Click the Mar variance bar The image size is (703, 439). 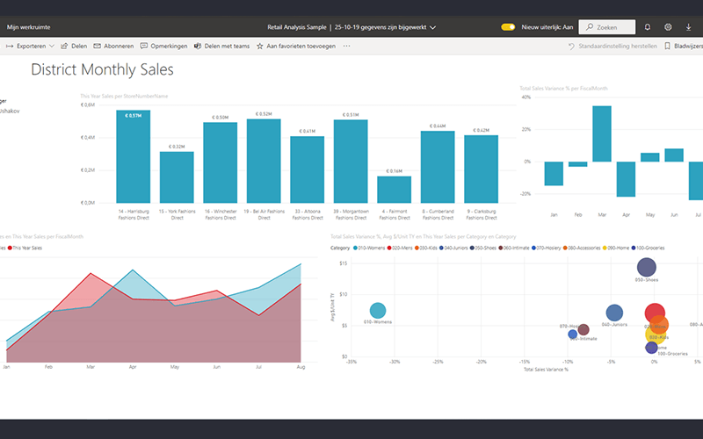tap(602, 134)
